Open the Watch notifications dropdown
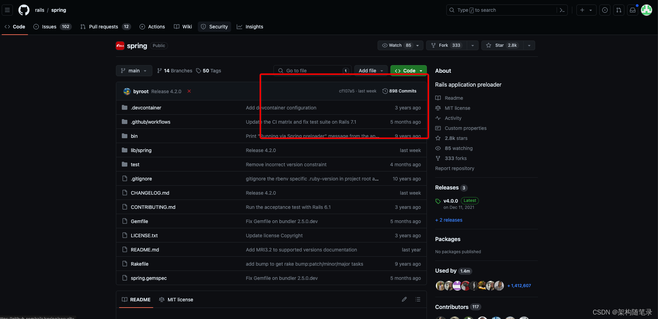The height and width of the screenshot is (319, 658). click(x=400, y=45)
